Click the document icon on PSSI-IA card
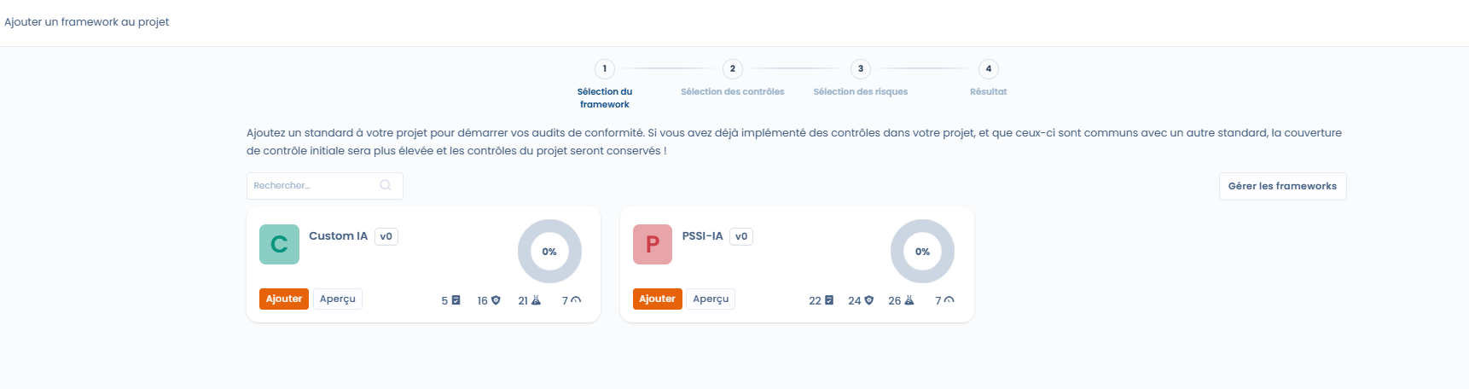This screenshot has height=389, width=1469. coord(829,300)
